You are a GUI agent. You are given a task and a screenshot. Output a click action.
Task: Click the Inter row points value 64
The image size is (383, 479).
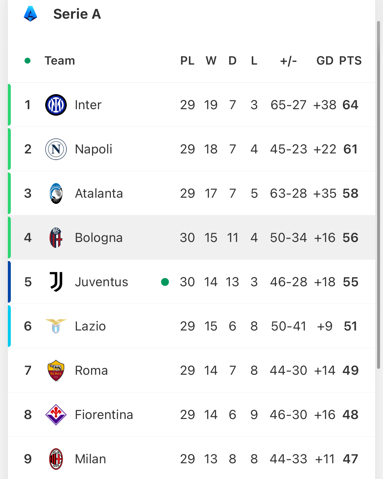[x=350, y=105]
